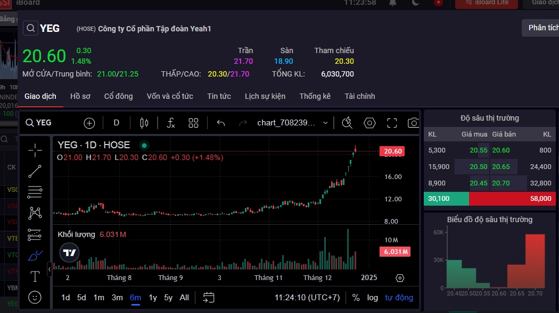Select the XABCD pattern tool

(x=35, y=213)
